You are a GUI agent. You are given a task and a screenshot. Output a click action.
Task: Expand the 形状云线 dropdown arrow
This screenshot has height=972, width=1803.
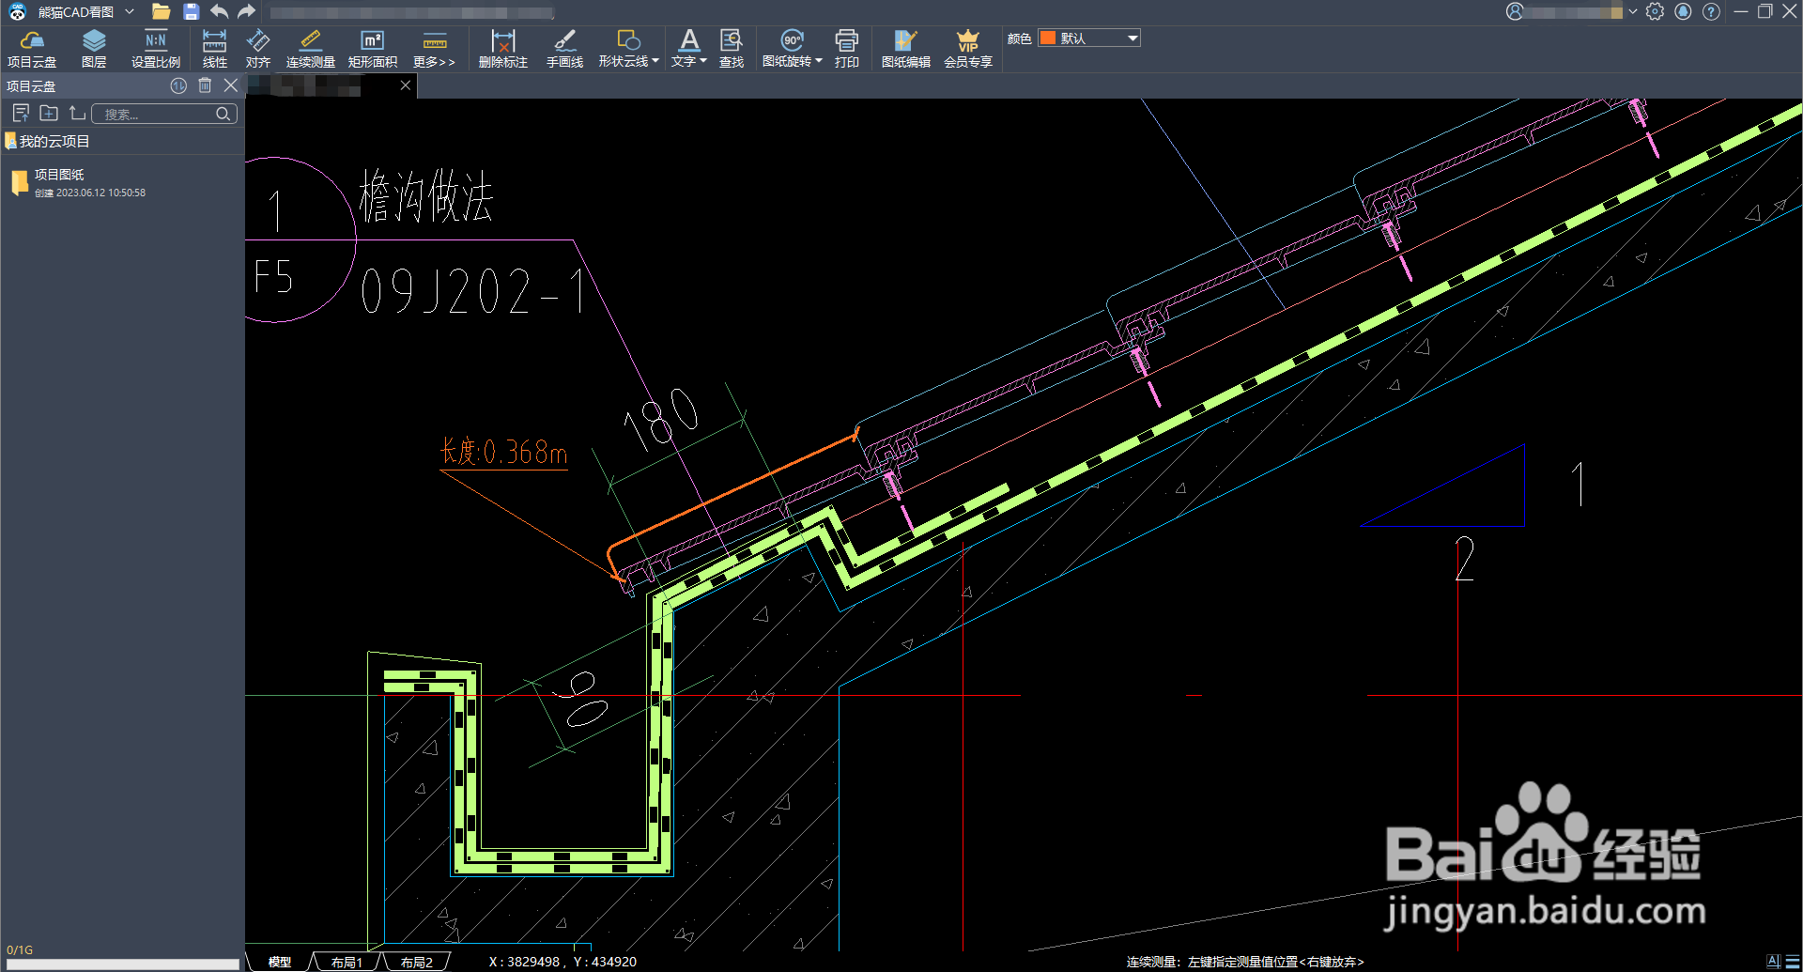655,61
